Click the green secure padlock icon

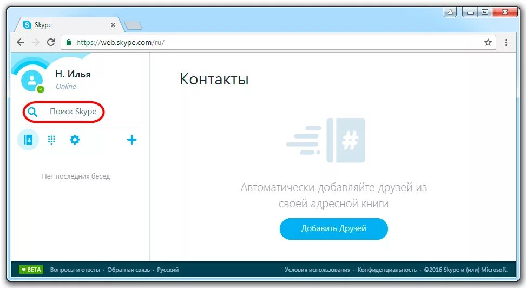tap(69, 42)
